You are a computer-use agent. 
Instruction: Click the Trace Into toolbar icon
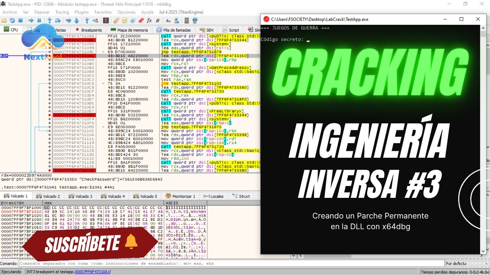point(69,20)
